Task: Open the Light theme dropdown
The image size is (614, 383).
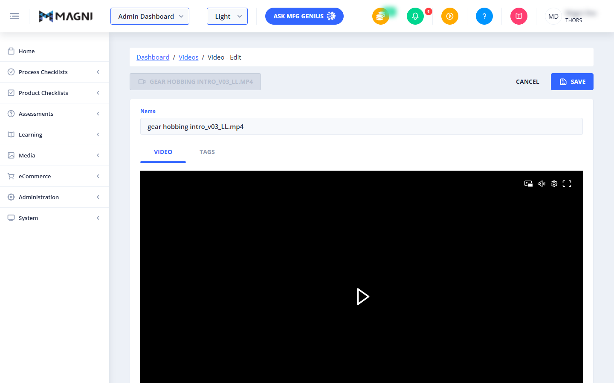Action: click(227, 16)
